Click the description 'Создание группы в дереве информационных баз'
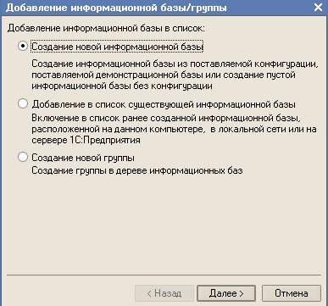328x306 pixels. click(137, 170)
